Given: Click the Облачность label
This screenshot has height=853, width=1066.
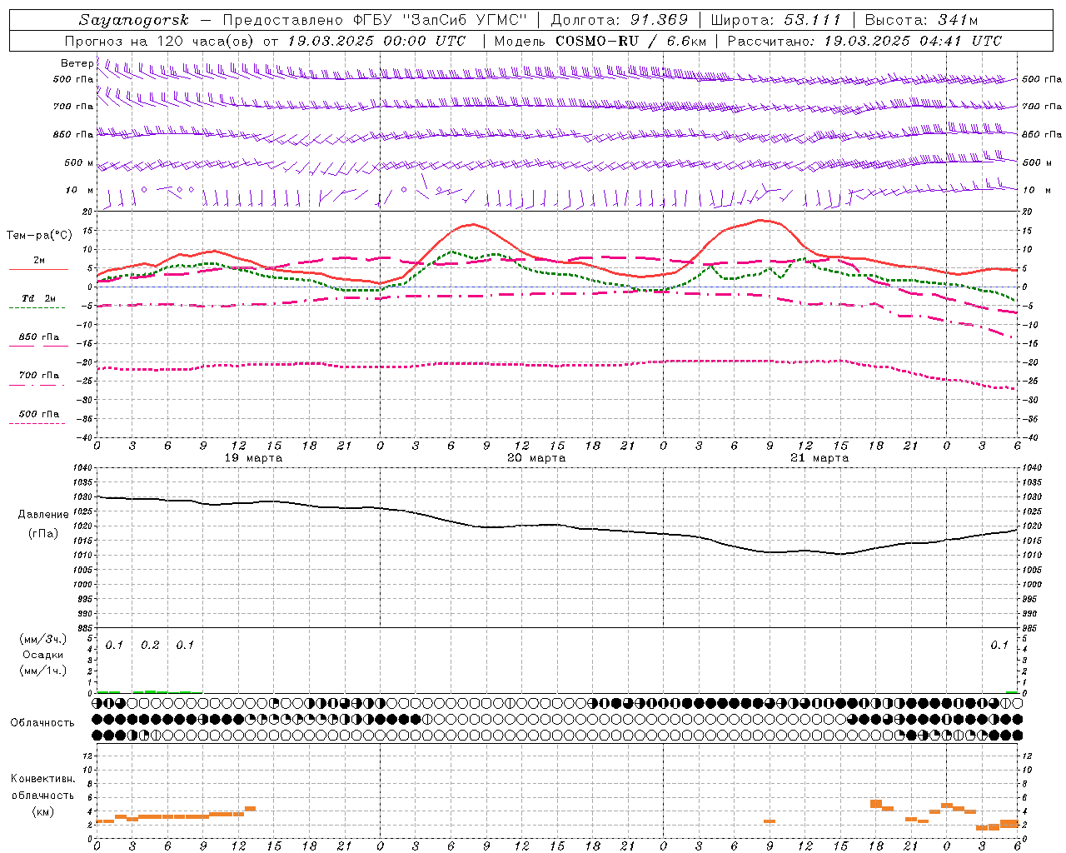Looking at the screenshot, I should (x=42, y=722).
